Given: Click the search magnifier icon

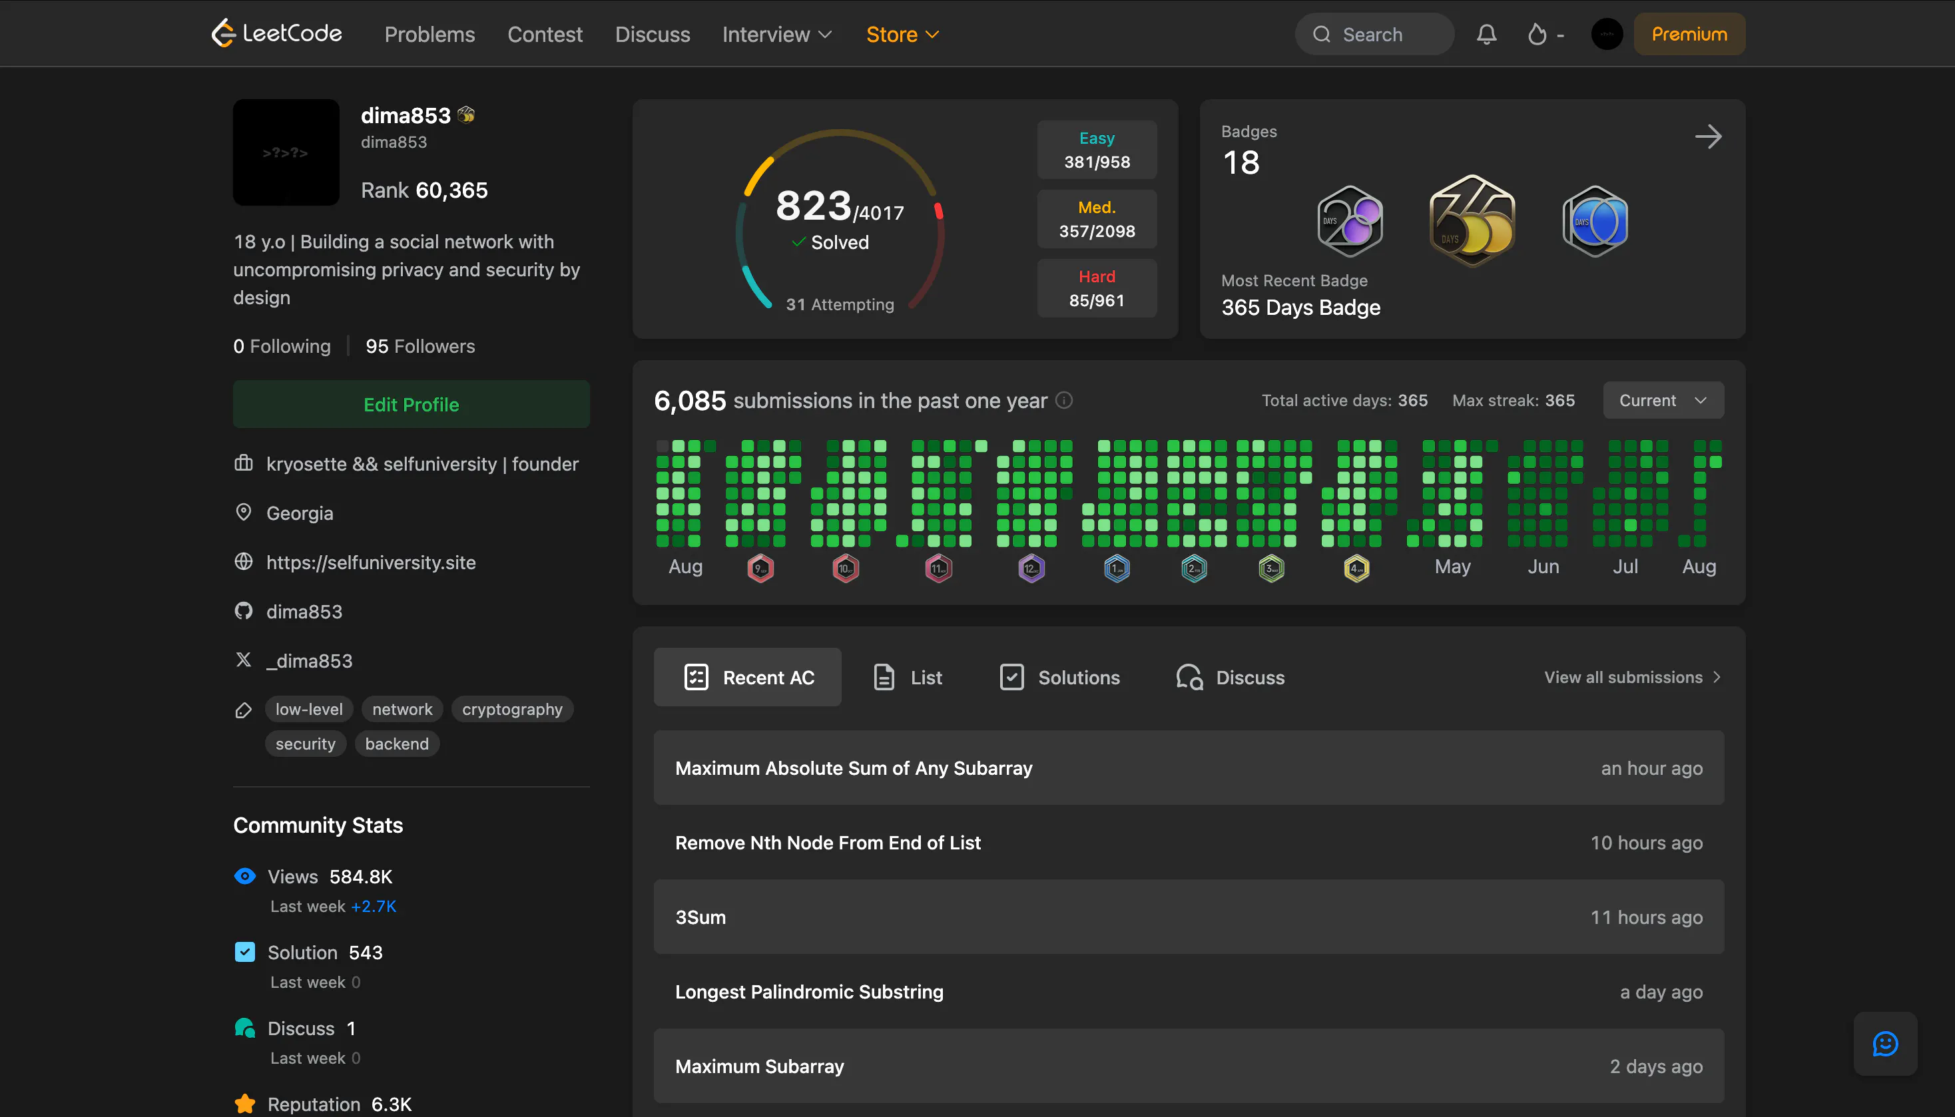Looking at the screenshot, I should click(x=1321, y=35).
